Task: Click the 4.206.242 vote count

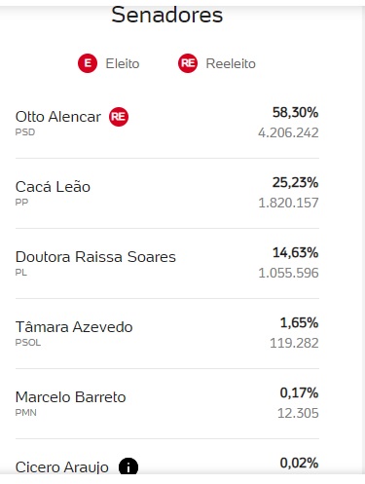Action: pyautogui.click(x=288, y=132)
